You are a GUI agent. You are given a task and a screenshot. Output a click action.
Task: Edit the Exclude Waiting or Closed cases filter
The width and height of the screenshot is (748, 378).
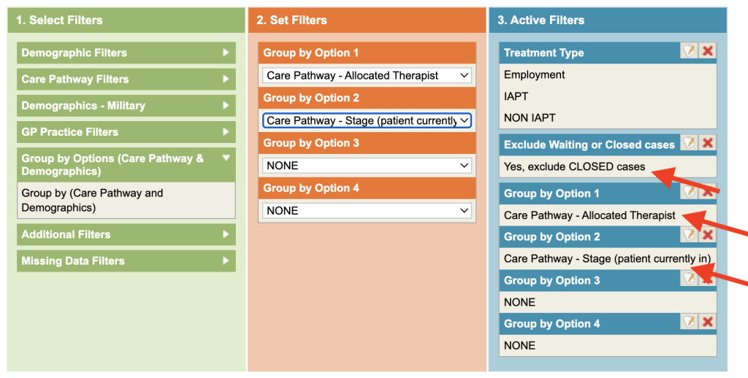pos(689,143)
